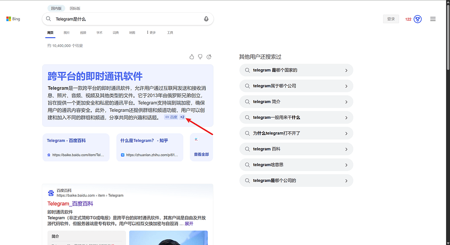Viewport: 450px width, 245px height.
Task: Select the 视频 tab
Action: (83, 32)
